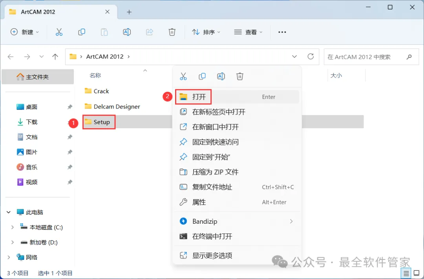Viewport: 424px width, 279px height.
Task: Click Copy icon in the context menu
Action: (x=202, y=77)
